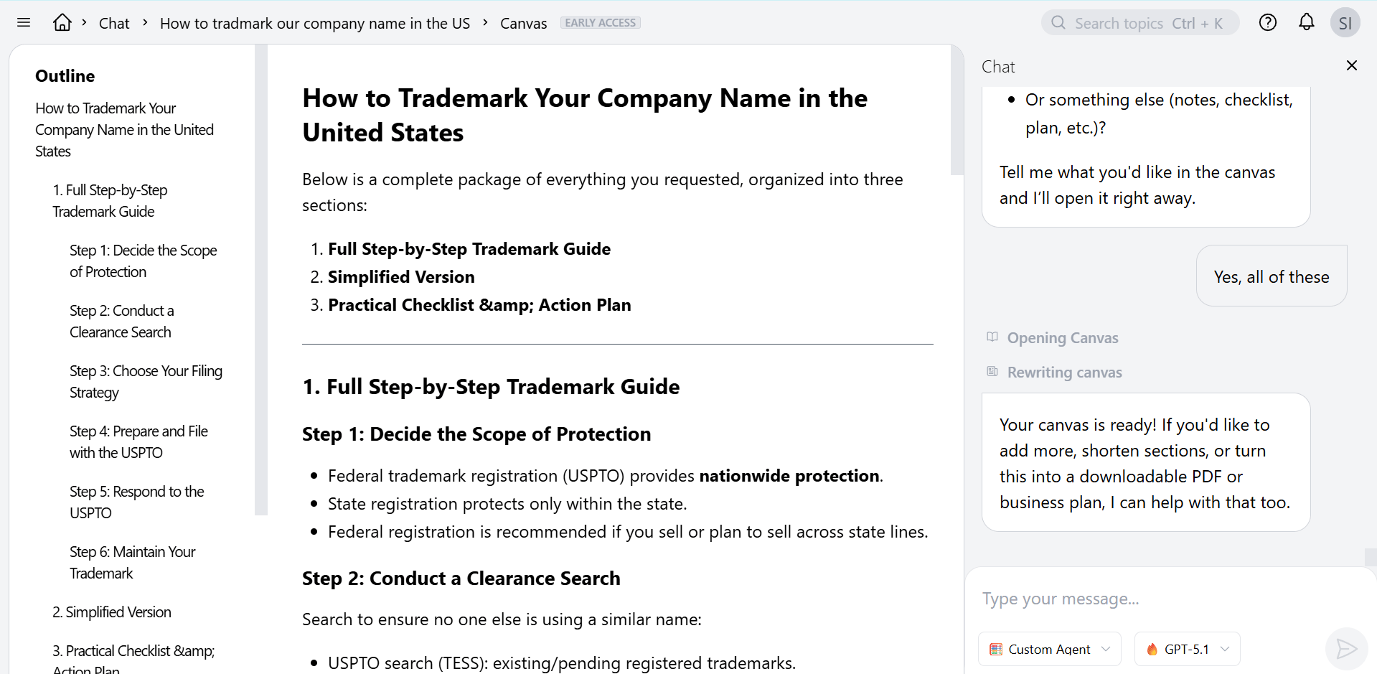Viewport: 1377px width, 674px height.
Task: Jump to Step 2 Clearance Search in outline
Action: coord(121,321)
